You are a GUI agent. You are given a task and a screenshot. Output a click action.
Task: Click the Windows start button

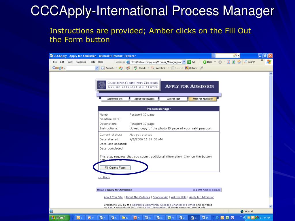click(59, 218)
